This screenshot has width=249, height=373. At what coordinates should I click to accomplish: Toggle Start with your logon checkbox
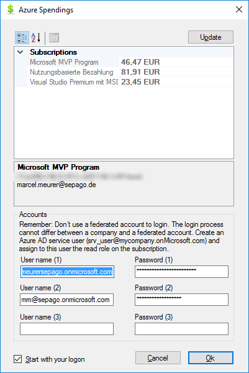pos(18,359)
